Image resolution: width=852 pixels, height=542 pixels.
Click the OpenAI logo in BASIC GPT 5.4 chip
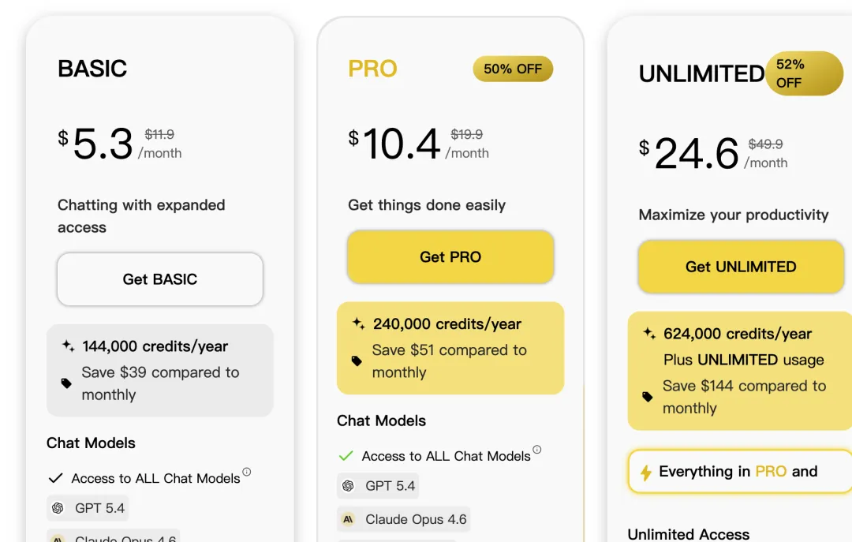[58, 508]
